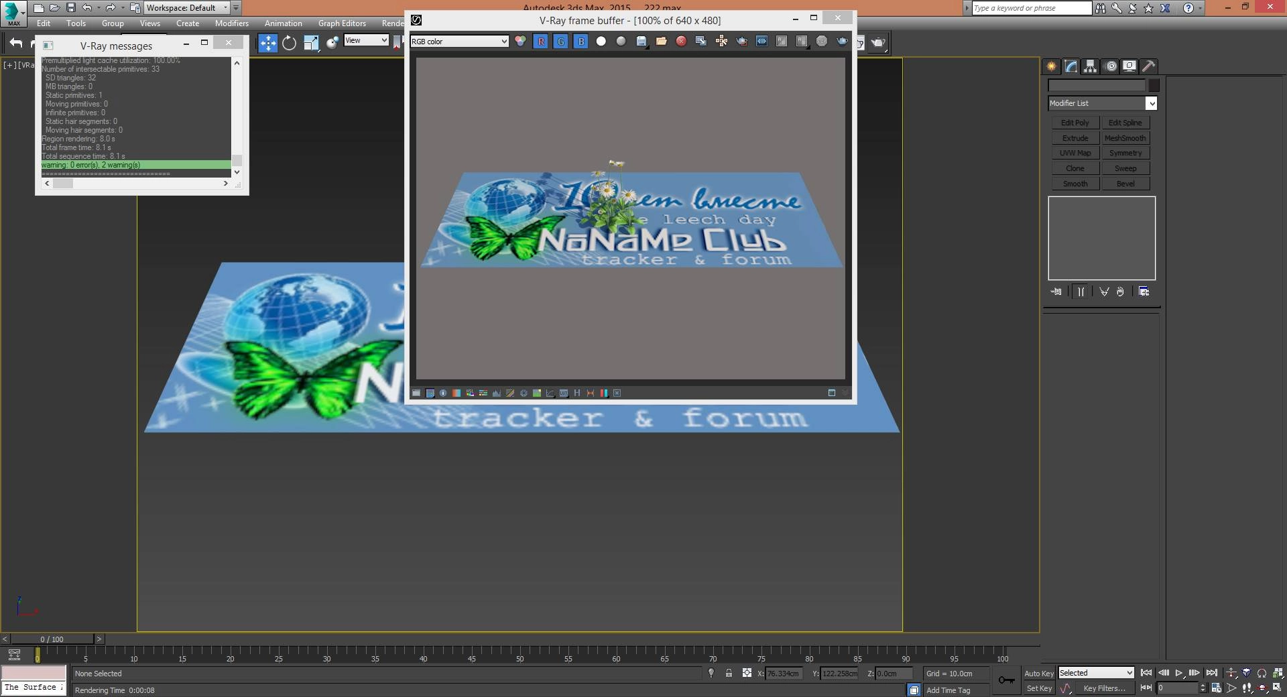
Task: Clear image with red X icon
Action: click(682, 42)
